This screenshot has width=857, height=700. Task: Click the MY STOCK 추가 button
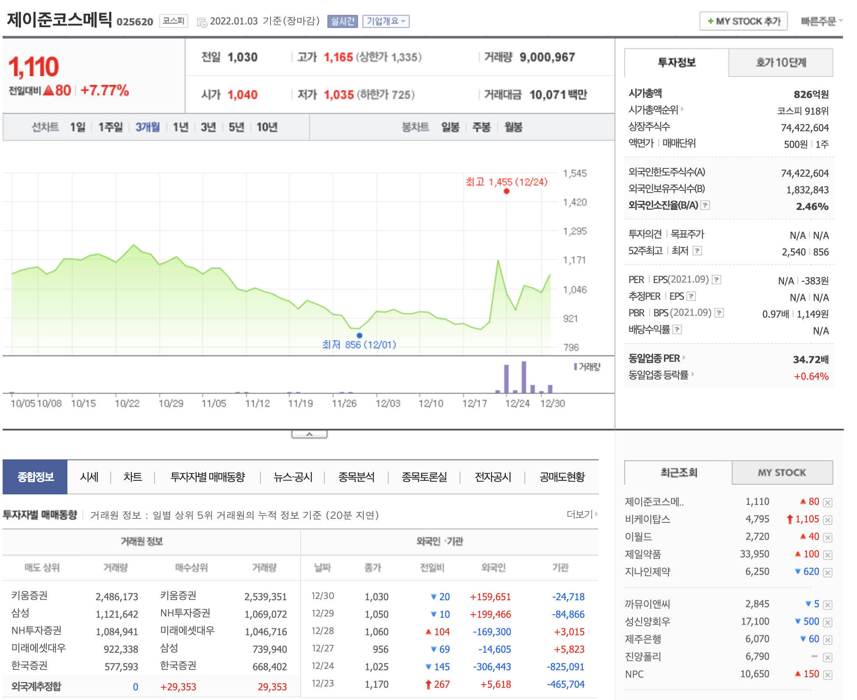click(743, 21)
